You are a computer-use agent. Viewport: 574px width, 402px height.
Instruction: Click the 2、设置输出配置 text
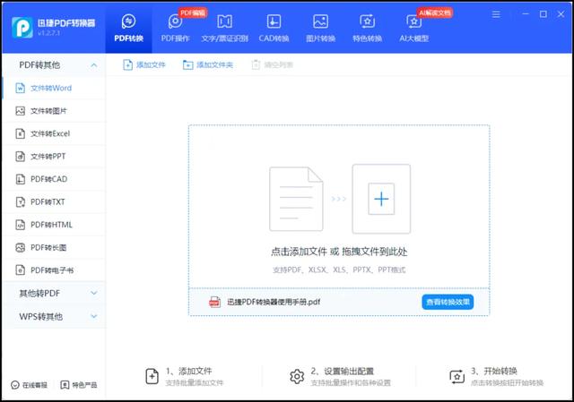[x=343, y=372]
